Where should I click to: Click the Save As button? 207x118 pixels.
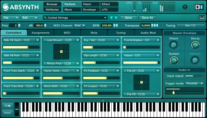point(147,18)
